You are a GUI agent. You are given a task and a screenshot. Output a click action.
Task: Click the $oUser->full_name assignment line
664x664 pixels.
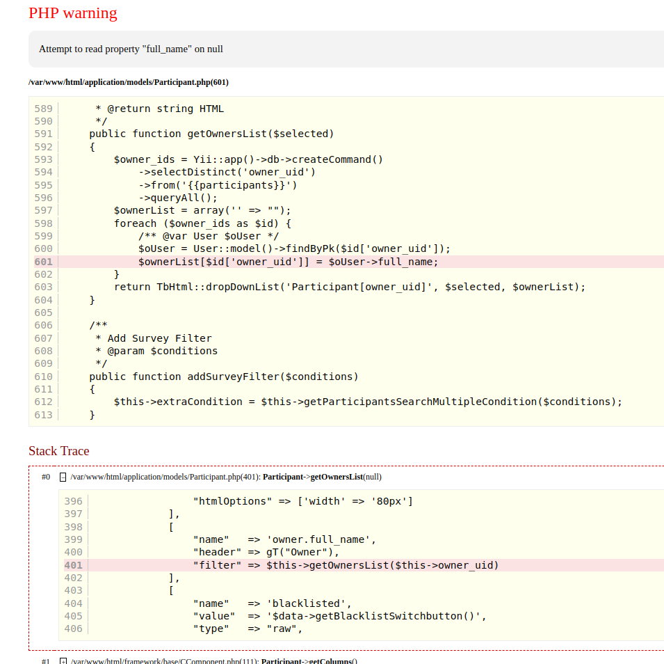(x=288, y=262)
